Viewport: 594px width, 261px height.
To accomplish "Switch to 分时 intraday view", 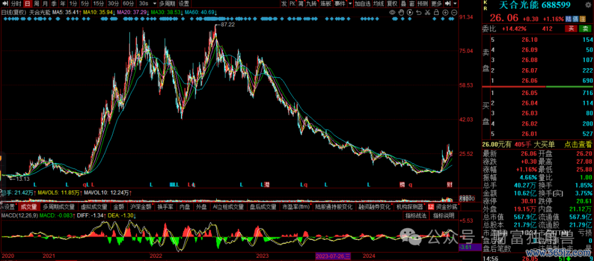I will point(16,4).
